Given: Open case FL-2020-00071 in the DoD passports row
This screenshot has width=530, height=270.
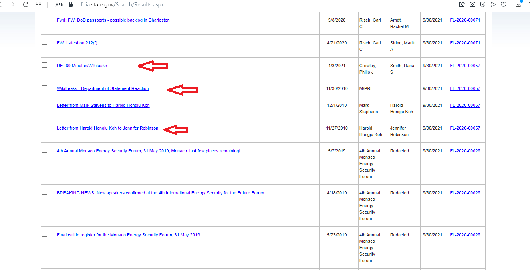Looking at the screenshot, I should 465,20.
